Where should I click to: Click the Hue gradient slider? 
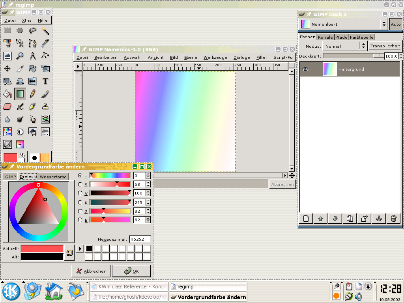[110, 176]
